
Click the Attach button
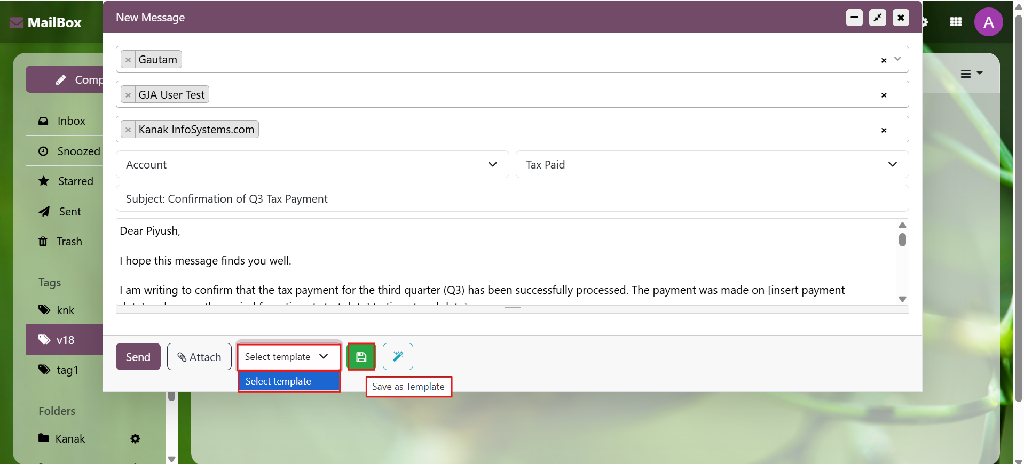coord(199,357)
